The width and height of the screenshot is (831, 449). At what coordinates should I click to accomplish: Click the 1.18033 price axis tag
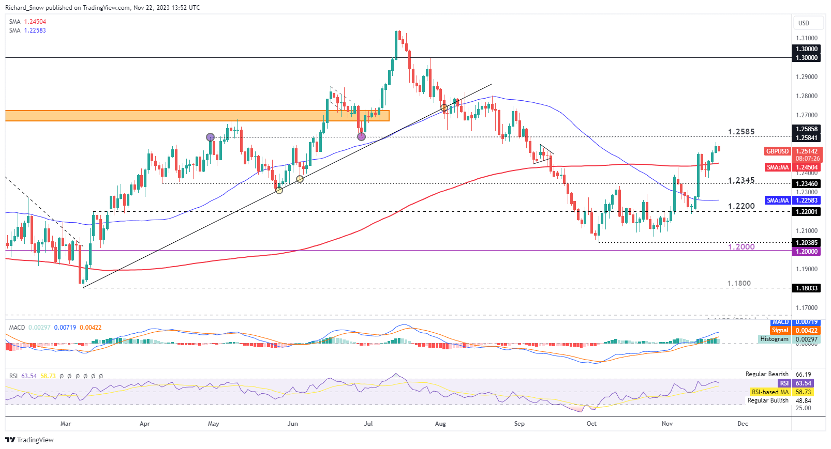pyautogui.click(x=807, y=288)
